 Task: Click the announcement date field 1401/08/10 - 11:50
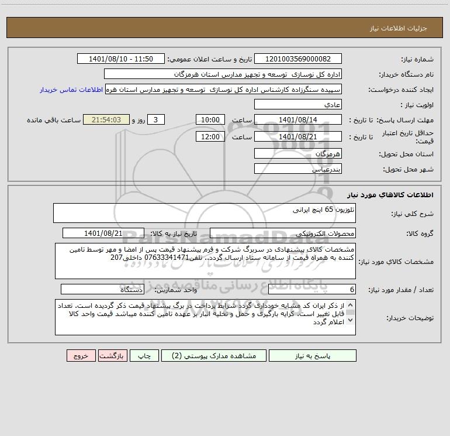tap(121, 59)
